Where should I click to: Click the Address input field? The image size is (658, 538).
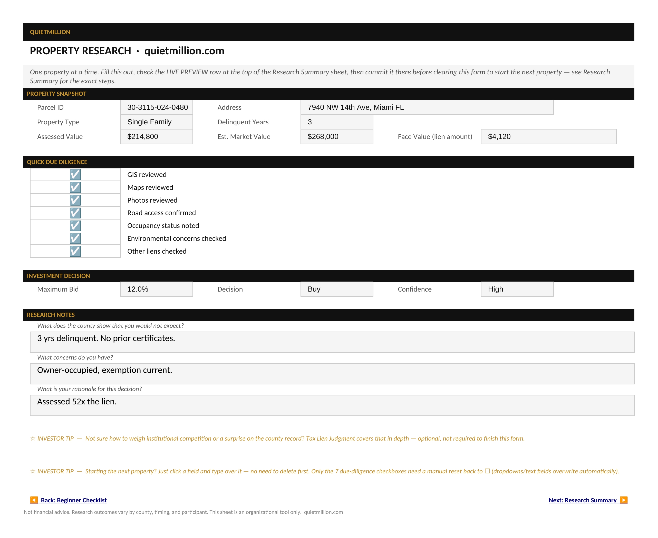pos(427,107)
